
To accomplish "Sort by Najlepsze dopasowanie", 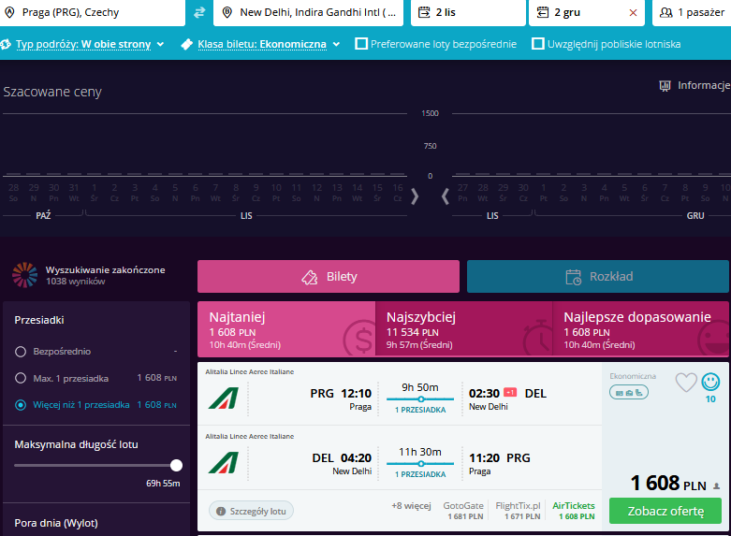I will (x=640, y=329).
